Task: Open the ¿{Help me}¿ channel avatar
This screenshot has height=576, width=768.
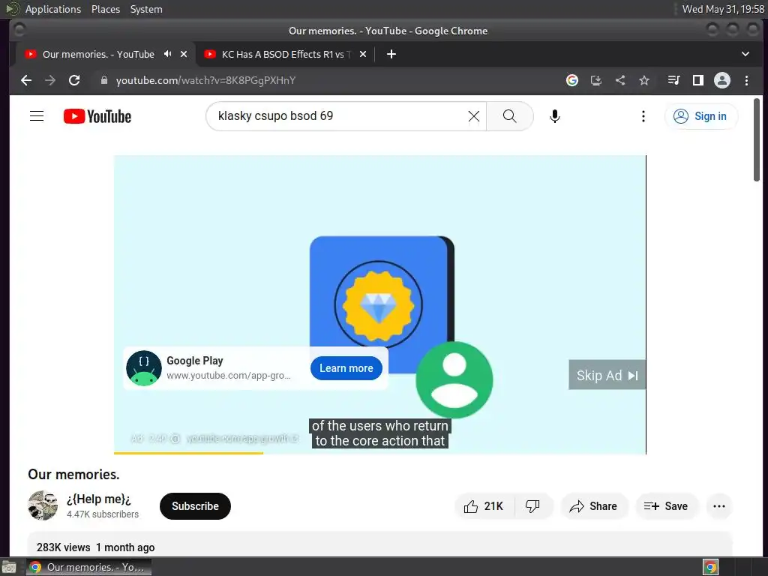Action: 43,505
